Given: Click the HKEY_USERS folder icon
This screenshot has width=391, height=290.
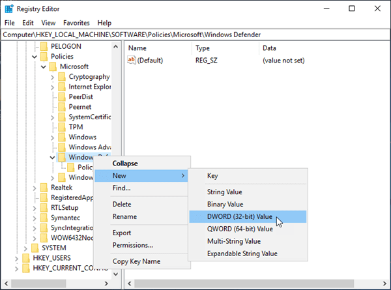Looking at the screenshot, I should point(26,258).
